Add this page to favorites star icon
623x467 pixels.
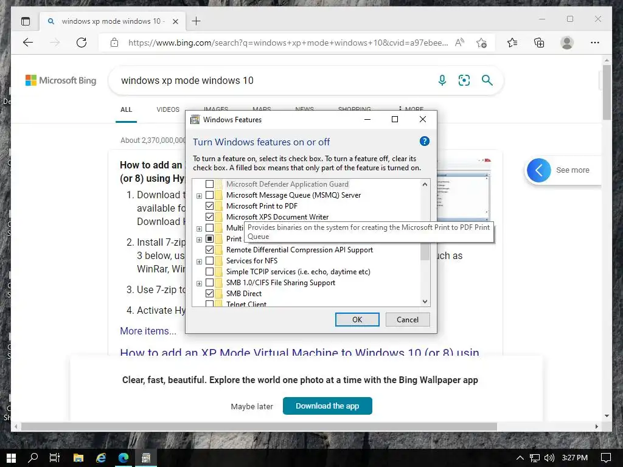coord(482,43)
